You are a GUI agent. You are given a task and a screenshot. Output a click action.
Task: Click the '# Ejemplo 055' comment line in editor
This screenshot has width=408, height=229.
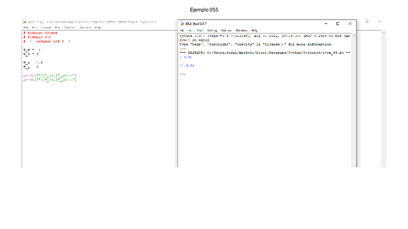(37, 37)
